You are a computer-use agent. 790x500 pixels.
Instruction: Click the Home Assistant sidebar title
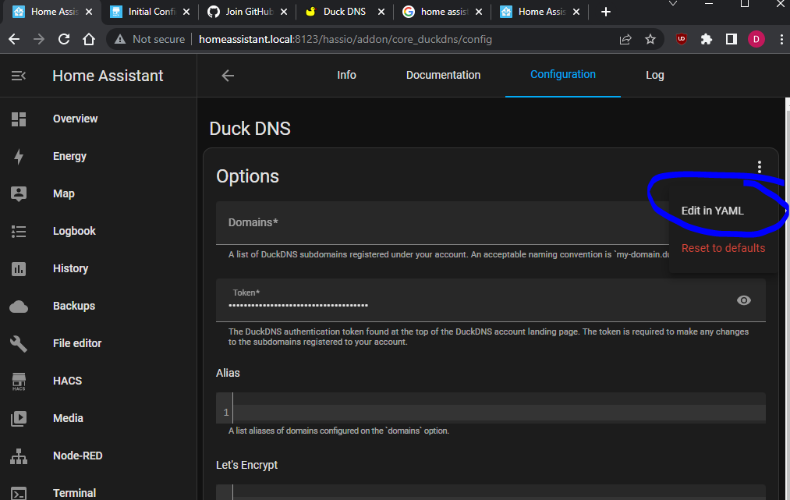pos(108,76)
